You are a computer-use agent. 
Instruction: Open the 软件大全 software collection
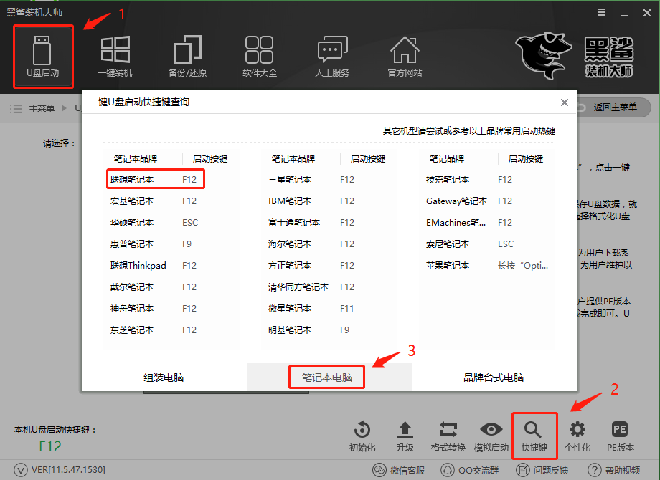260,56
